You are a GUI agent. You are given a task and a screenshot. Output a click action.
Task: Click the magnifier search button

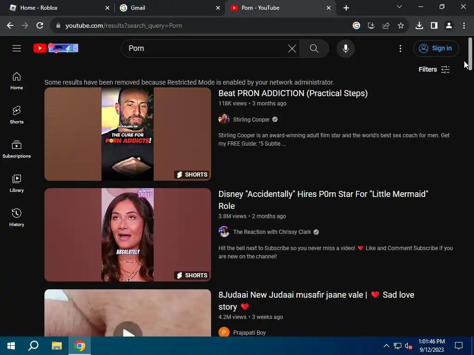click(314, 48)
